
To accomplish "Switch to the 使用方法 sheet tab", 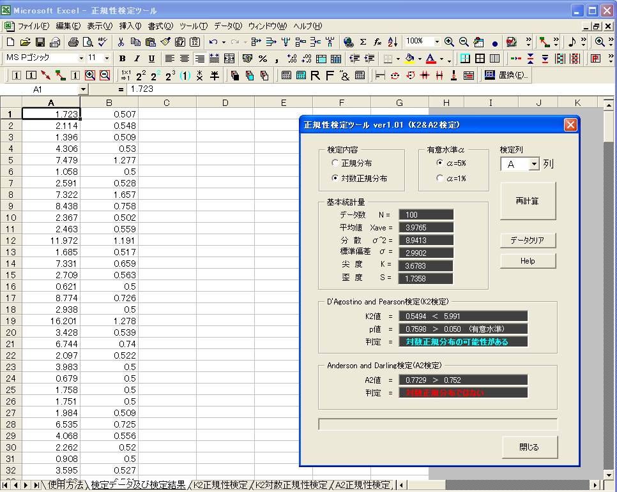I will click(65, 485).
